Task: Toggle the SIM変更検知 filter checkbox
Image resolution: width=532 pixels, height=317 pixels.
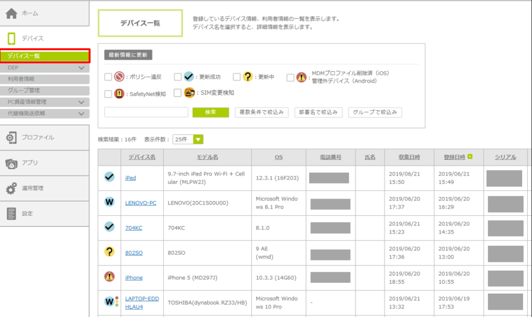Action: click(178, 93)
